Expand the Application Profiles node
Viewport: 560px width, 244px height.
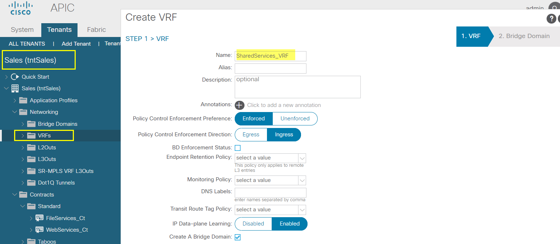[x=15, y=100]
